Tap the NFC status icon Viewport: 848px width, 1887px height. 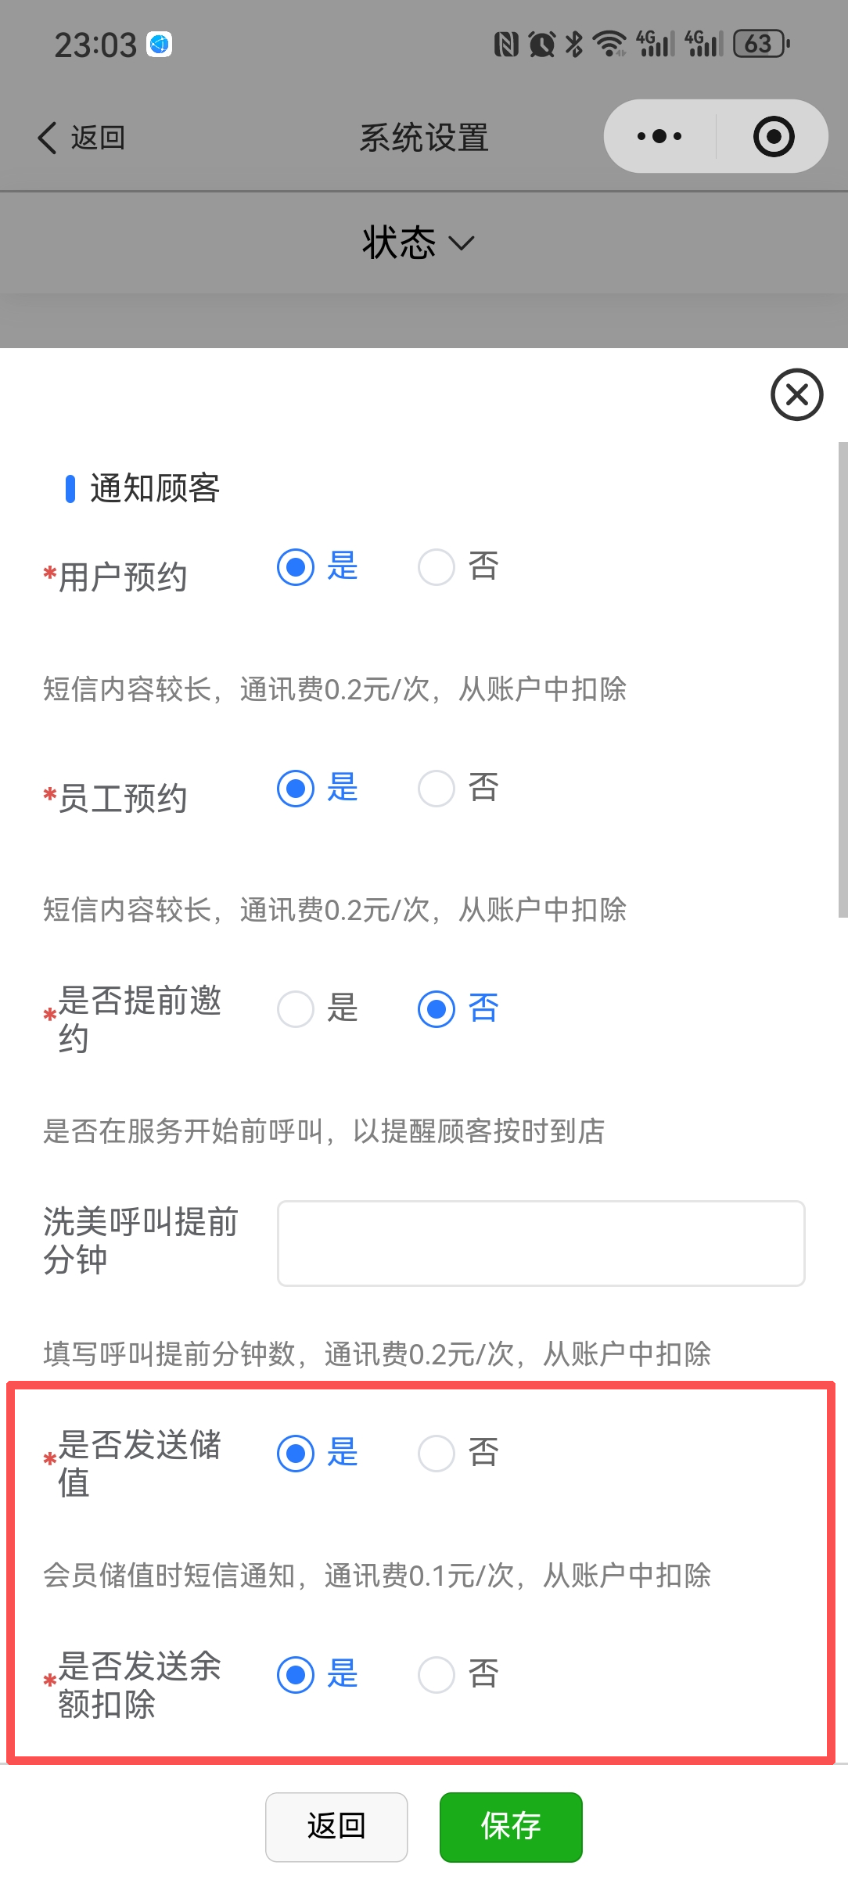506,44
